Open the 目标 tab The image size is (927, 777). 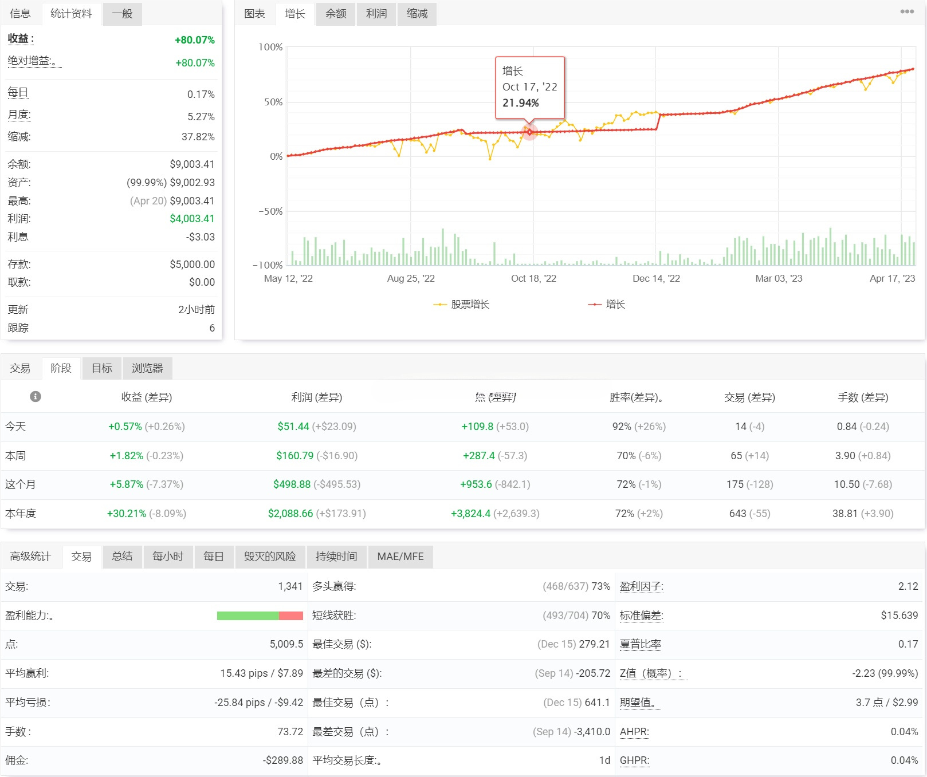click(102, 368)
